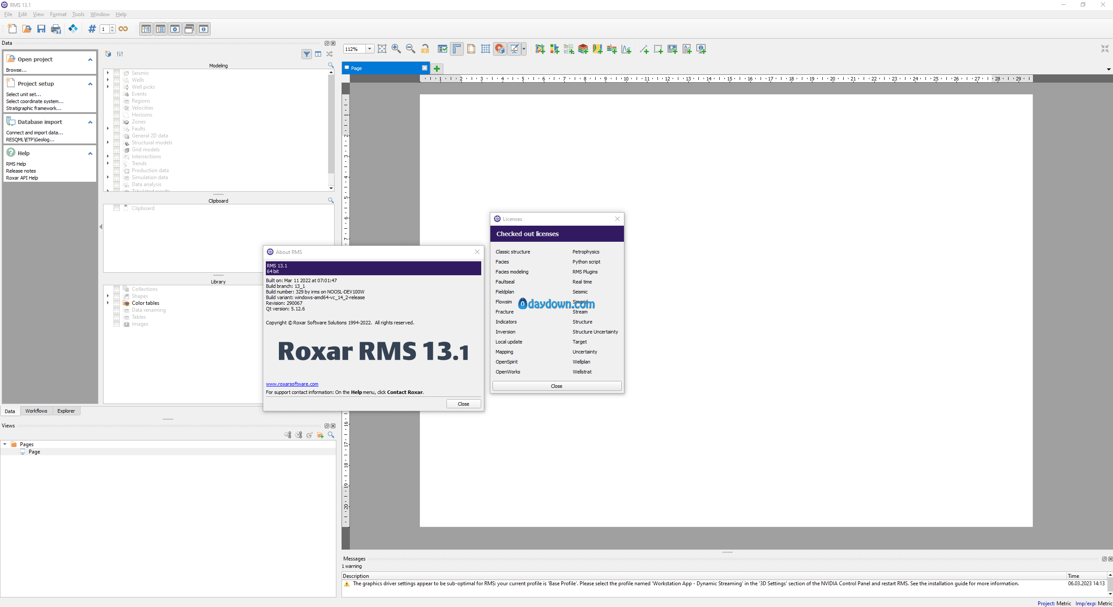Check the box next to Seismic

tap(117, 73)
